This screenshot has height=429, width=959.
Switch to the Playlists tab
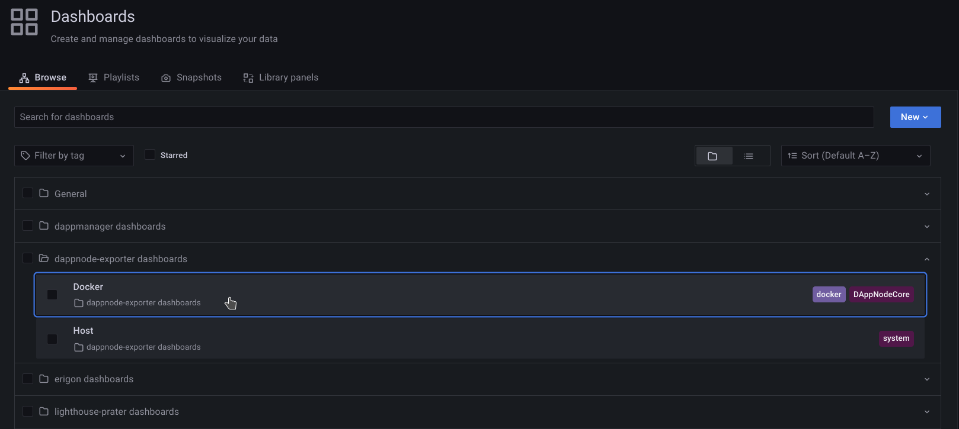point(114,78)
